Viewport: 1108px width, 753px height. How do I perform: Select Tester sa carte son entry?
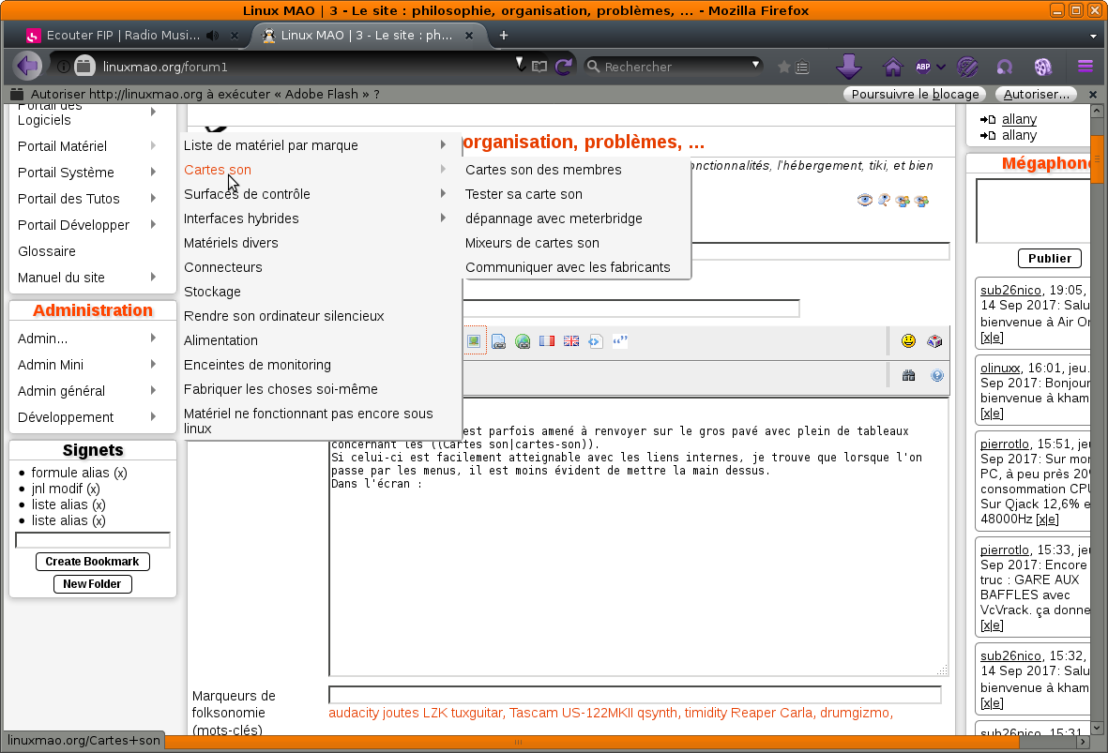pos(524,193)
